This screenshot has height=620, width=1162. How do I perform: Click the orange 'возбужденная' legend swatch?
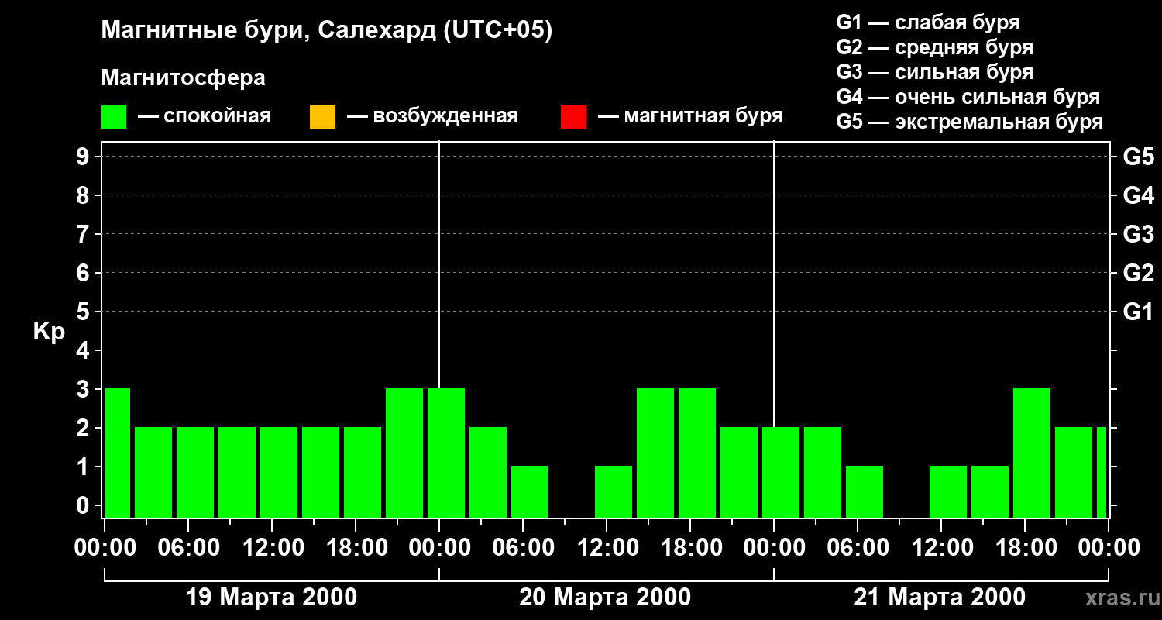point(322,117)
